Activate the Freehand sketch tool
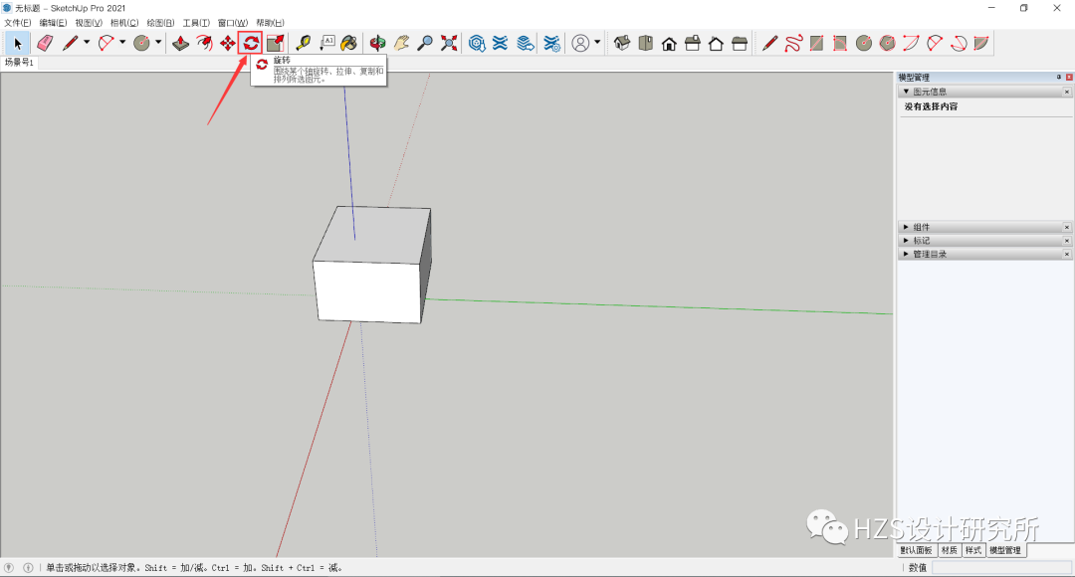The image size is (1075, 577). [x=791, y=43]
